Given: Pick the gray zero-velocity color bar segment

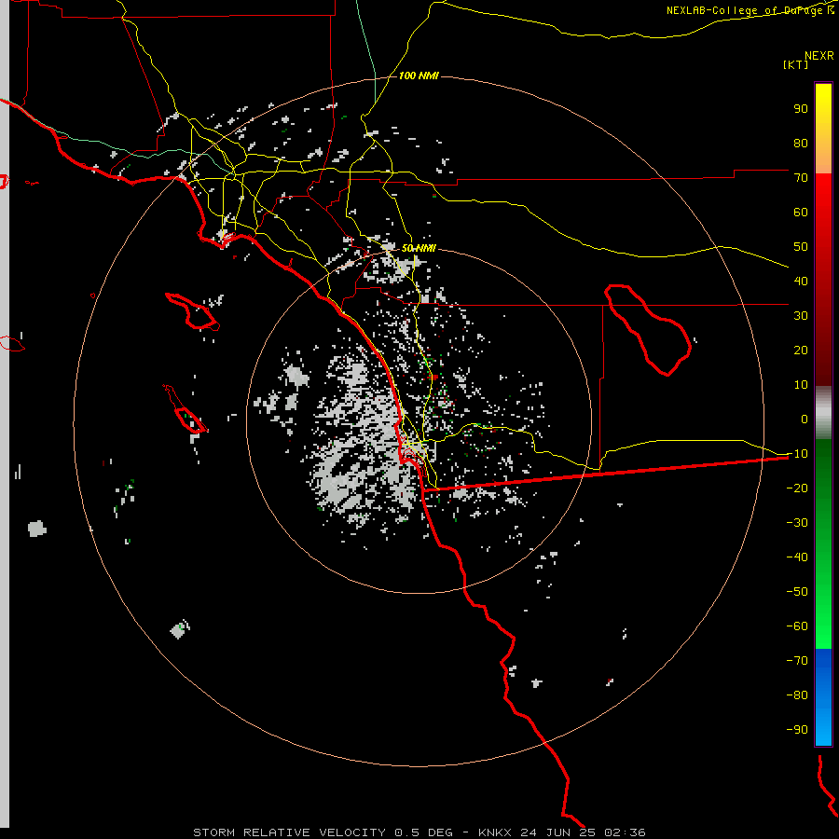Looking at the screenshot, I should click(823, 413).
